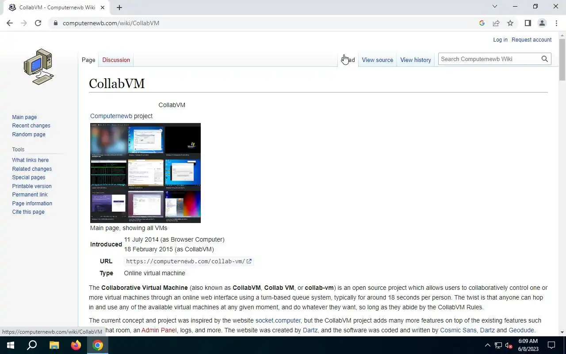Open the Discussion tab
The image size is (566, 354).
tap(116, 60)
